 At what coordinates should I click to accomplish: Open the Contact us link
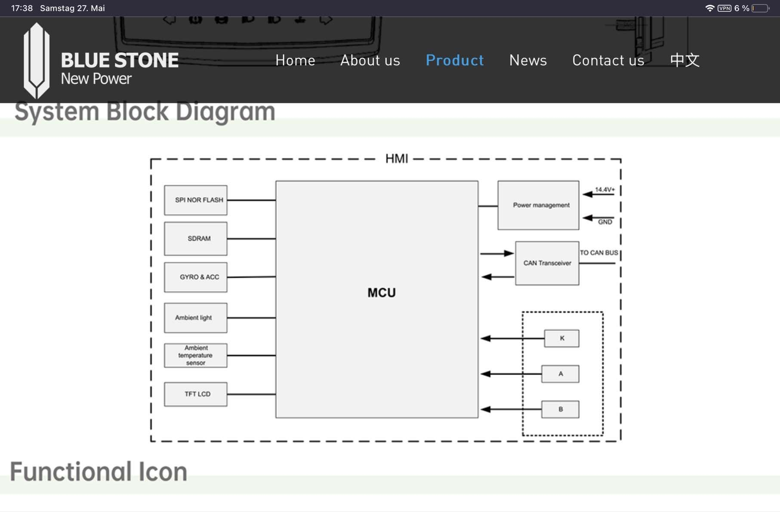[608, 61]
